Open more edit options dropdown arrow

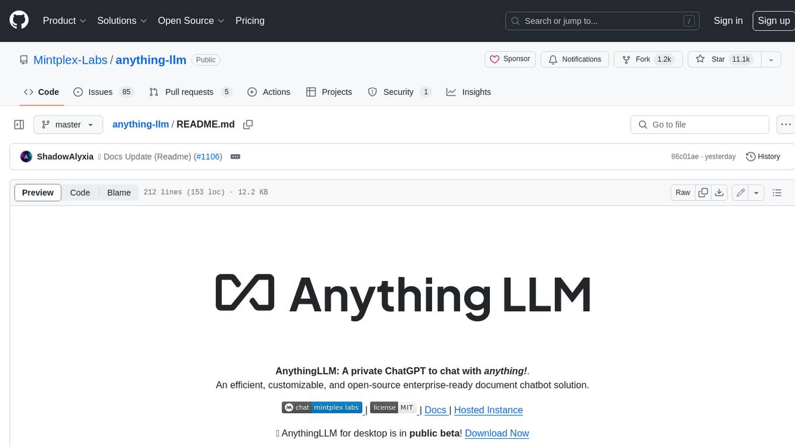coord(756,192)
